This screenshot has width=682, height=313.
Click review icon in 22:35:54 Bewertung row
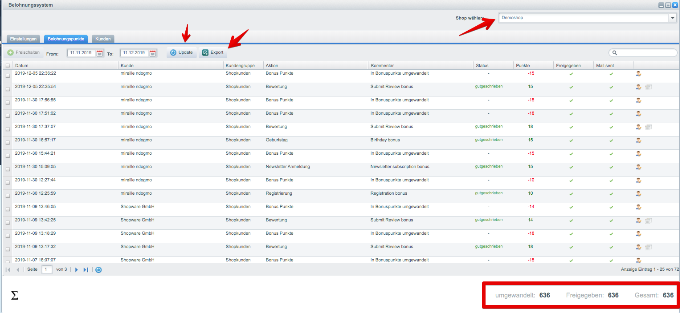[x=648, y=87]
